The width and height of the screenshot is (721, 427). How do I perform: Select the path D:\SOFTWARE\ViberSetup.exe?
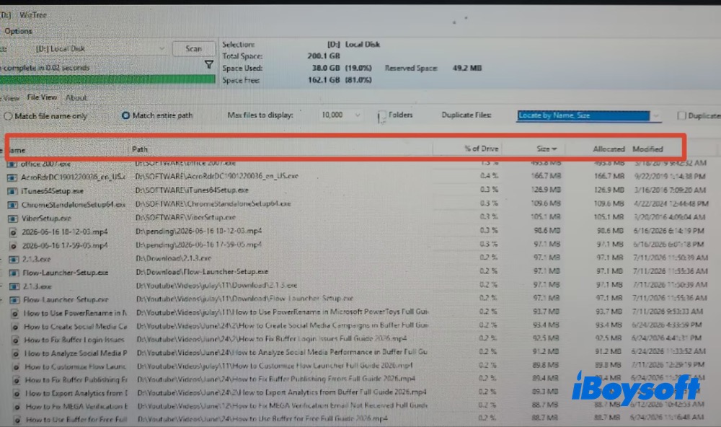click(x=186, y=217)
